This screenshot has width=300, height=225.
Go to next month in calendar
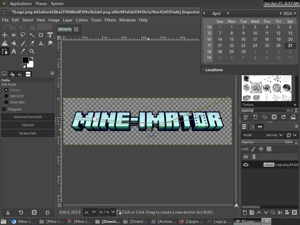click(x=228, y=13)
